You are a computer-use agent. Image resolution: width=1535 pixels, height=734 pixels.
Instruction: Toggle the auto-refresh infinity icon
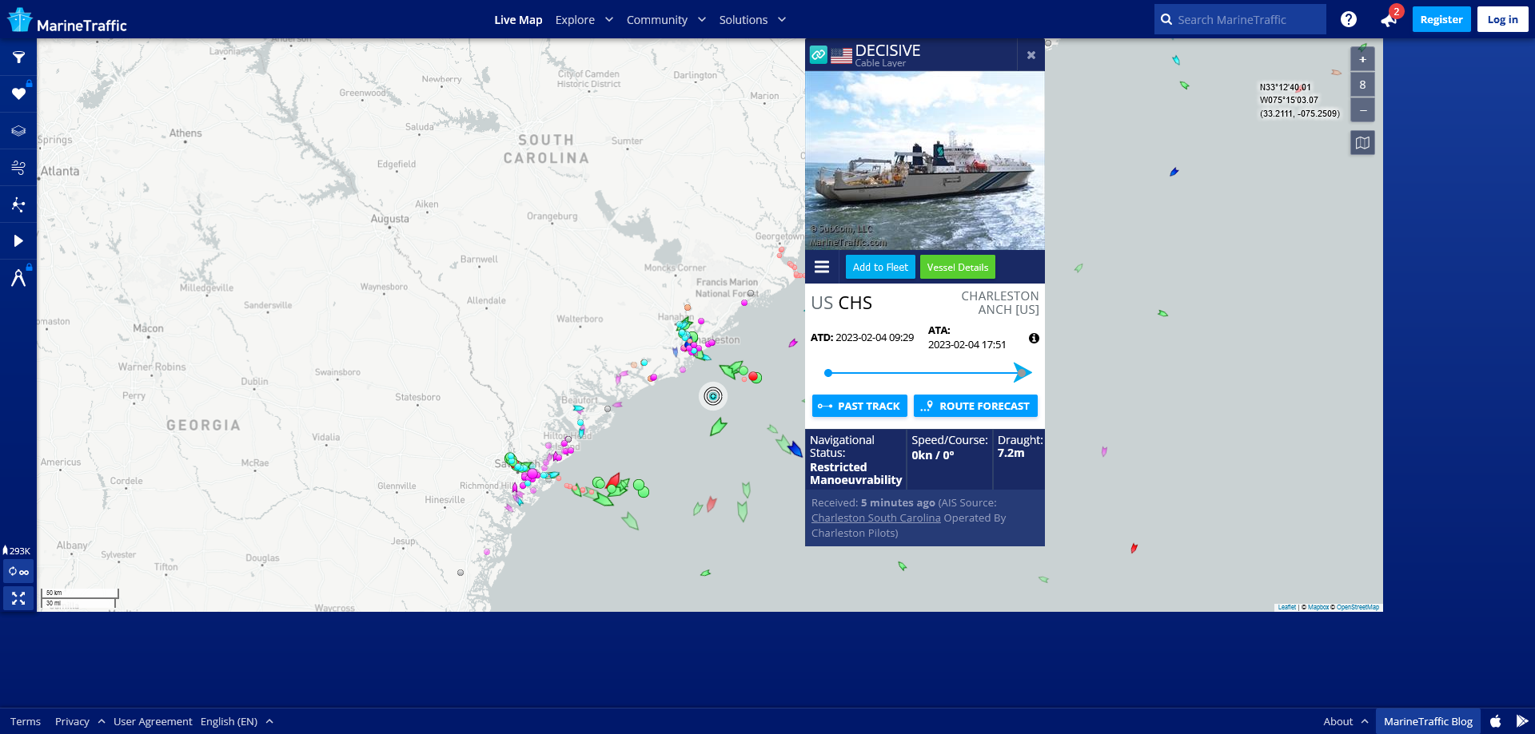coord(18,572)
